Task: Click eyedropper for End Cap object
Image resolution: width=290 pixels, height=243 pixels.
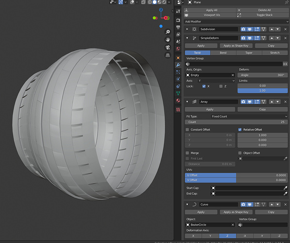Action: click(x=285, y=193)
